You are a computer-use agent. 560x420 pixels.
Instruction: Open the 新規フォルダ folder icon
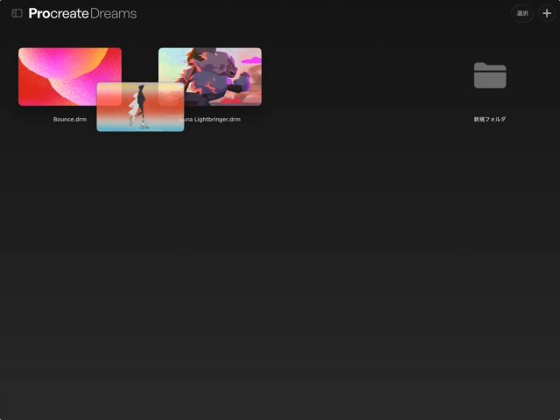(490, 75)
